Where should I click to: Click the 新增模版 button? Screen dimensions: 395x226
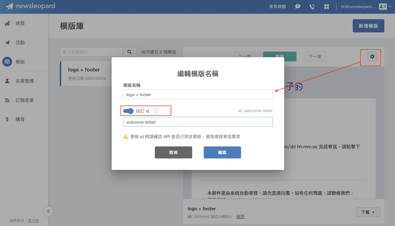(x=368, y=26)
